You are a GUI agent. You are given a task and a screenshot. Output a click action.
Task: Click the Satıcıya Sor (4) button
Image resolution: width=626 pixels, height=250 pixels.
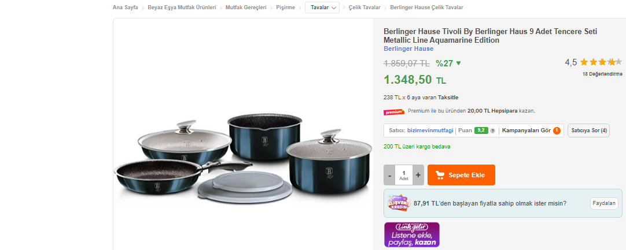[588, 130]
